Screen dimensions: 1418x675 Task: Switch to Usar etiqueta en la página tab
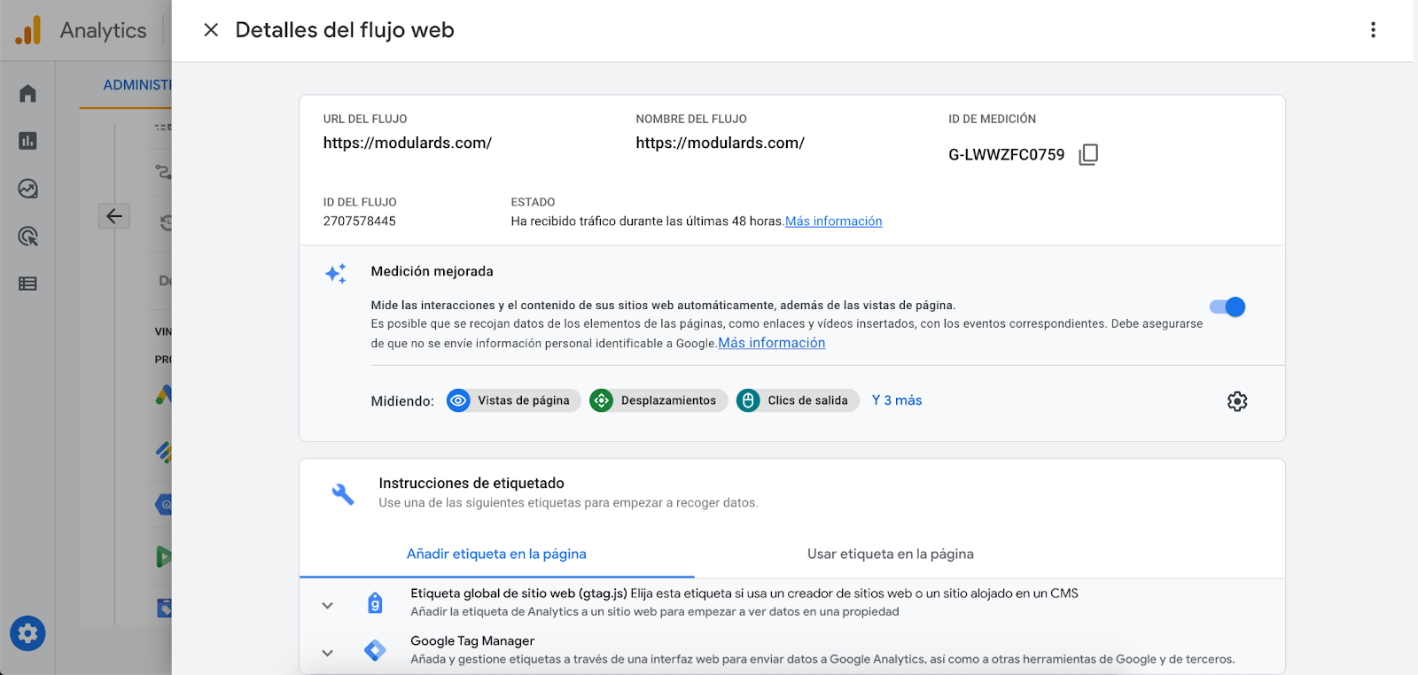[x=891, y=554]
